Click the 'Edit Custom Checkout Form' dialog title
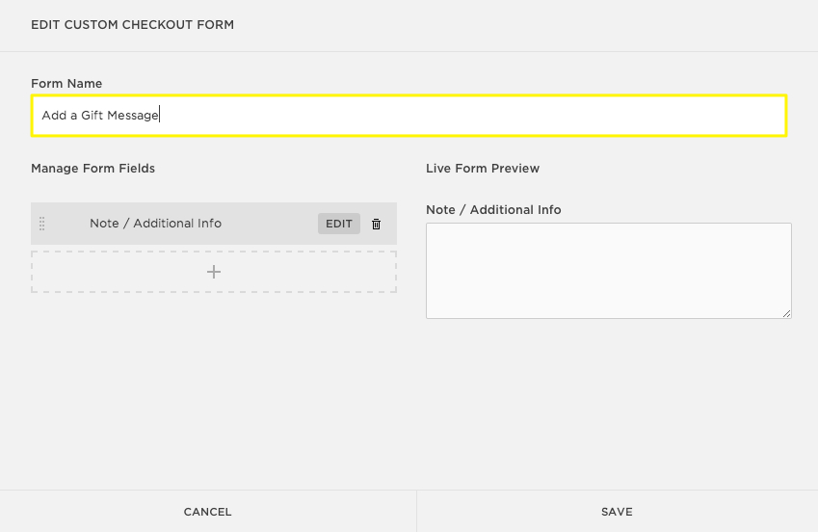The image size is (818, 532). (132, 25)
